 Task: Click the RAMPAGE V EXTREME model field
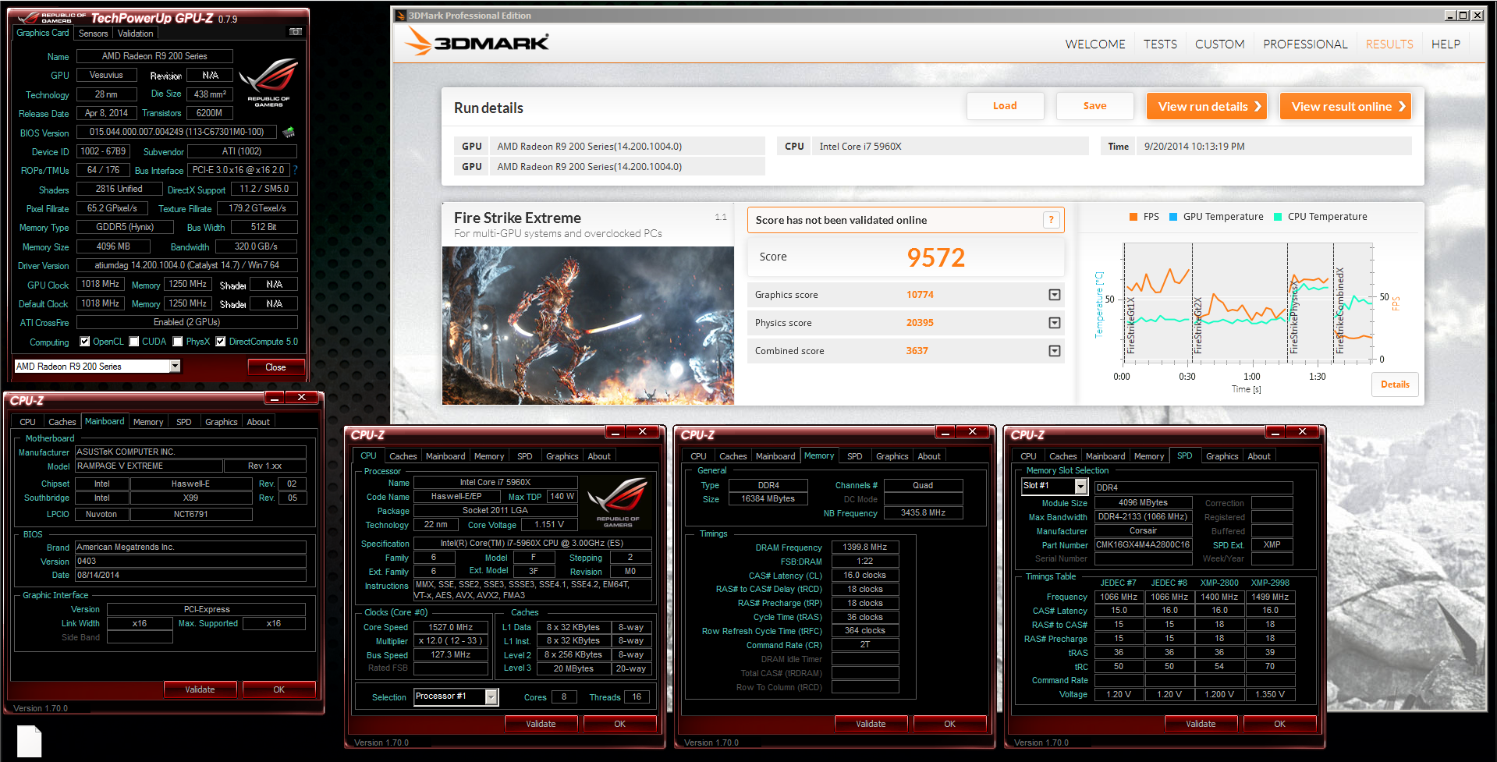(148, 466)
